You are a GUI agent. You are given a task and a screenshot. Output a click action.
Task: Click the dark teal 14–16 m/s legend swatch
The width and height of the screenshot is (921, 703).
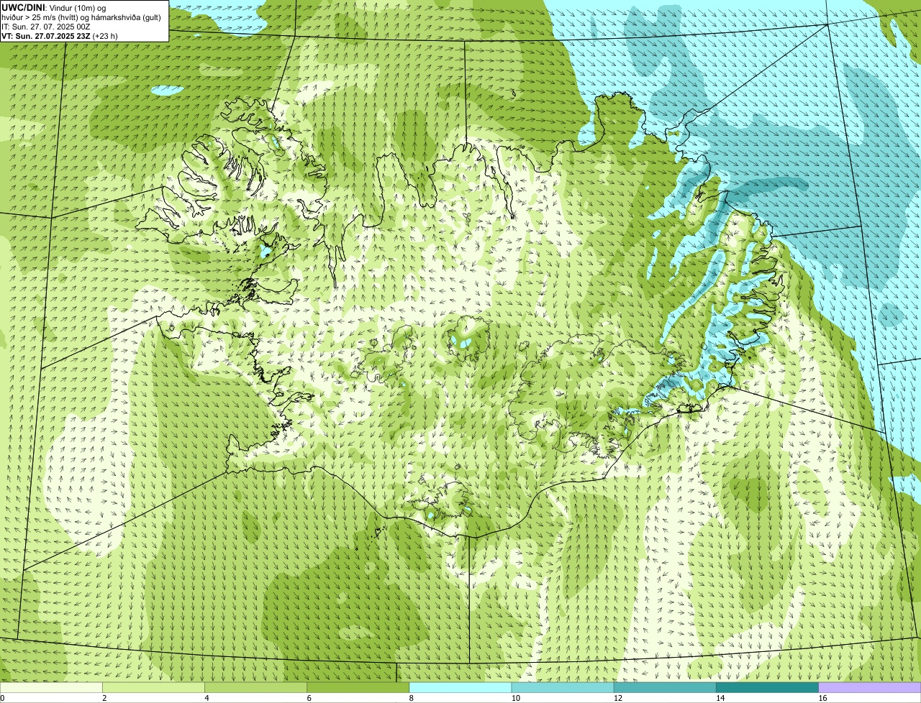coord(768,688)
